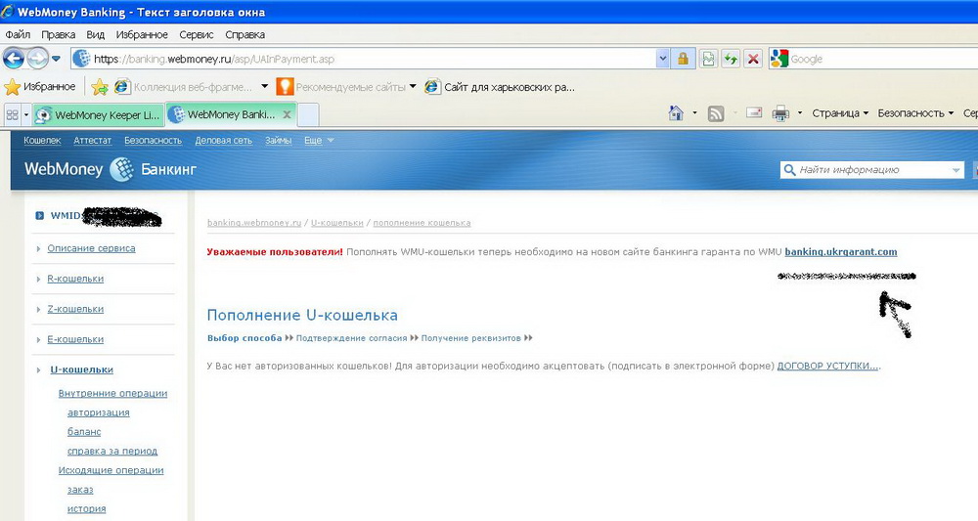
Task: Expand the Еще navigation dropdown
Action: pyautogui.click(x=319, y=140)
